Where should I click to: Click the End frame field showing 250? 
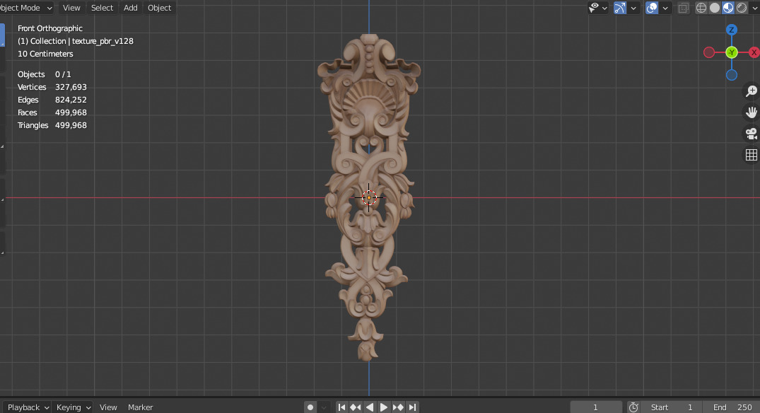point(732,407)
